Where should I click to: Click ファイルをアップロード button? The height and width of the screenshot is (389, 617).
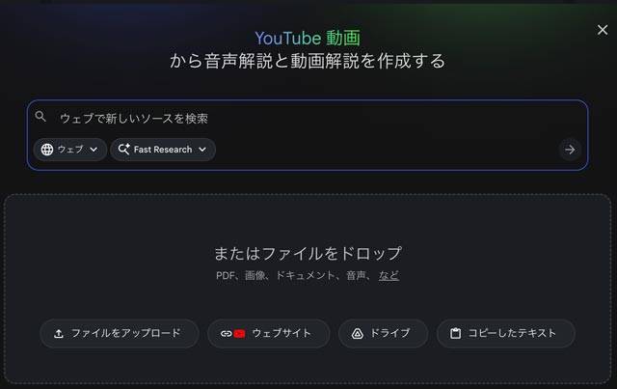tap(120, 334)
